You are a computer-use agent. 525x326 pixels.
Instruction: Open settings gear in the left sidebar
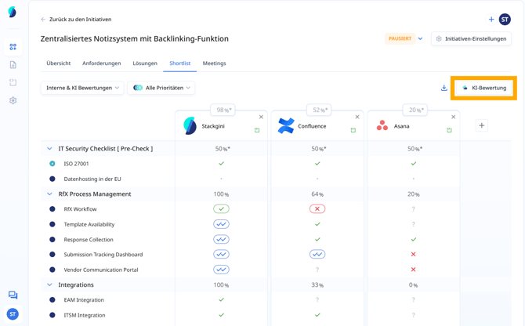(13, 100)
